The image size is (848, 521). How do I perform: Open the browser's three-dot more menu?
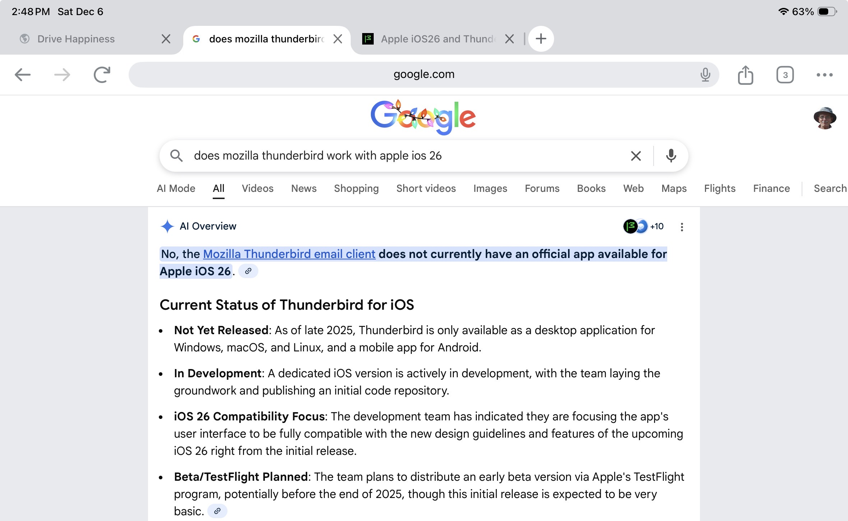click(x=824, y=75)
